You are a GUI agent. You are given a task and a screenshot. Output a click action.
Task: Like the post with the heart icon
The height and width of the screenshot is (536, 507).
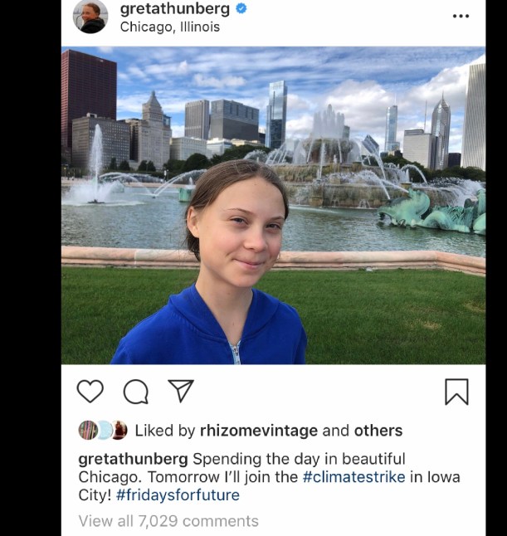(90, 391)
